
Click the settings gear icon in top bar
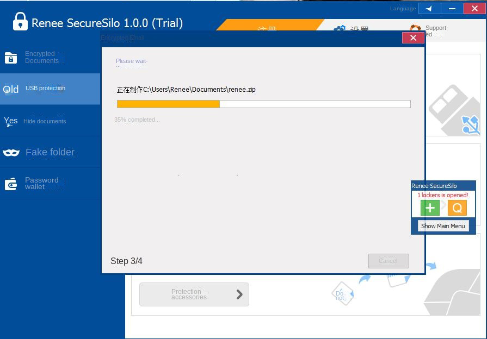(340, 29)
